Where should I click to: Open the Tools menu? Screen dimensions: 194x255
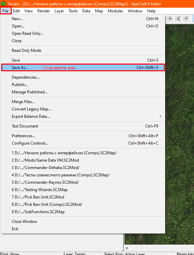coord(73,11)
